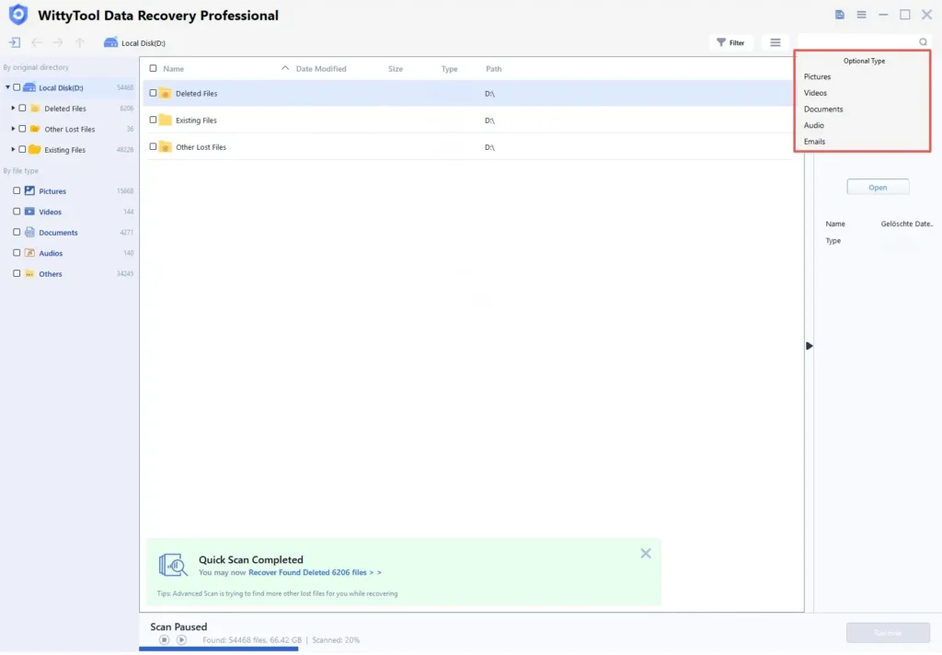
Task: Close the Quick Scan Completed banner
Action: (x=646, y=553)
